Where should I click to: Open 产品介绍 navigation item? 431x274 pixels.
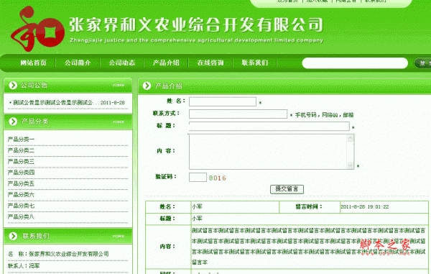[166, 63]
